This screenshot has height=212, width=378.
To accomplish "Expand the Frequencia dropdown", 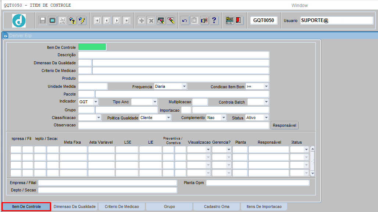I will coord(184,87).
